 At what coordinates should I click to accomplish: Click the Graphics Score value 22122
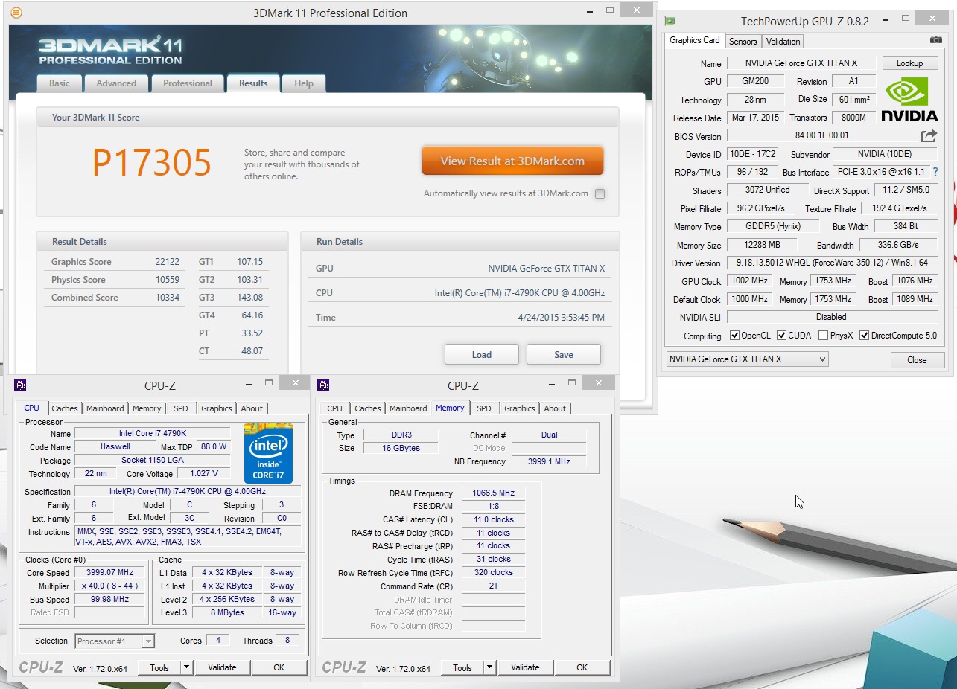[168, 262]
